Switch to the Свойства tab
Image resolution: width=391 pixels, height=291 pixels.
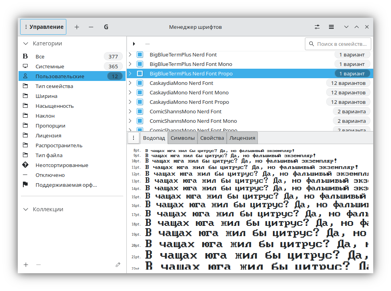pos(212,138)
